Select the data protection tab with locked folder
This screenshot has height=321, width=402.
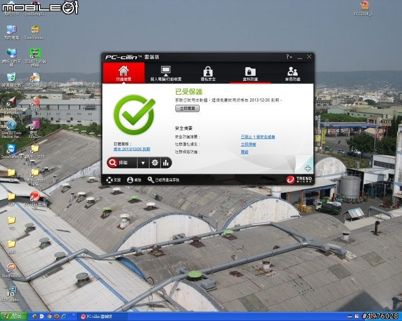pyautogui.click(x=250, y=73)
